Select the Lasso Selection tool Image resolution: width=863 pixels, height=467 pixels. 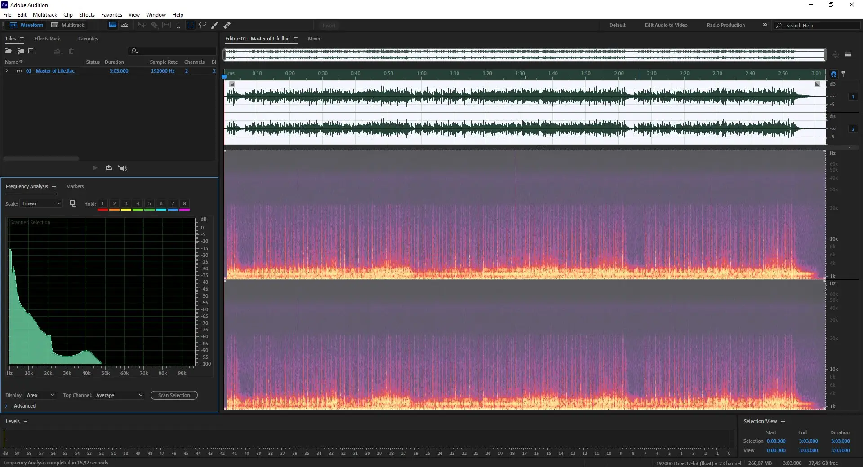pyautogui.click(x=203, y=25)
